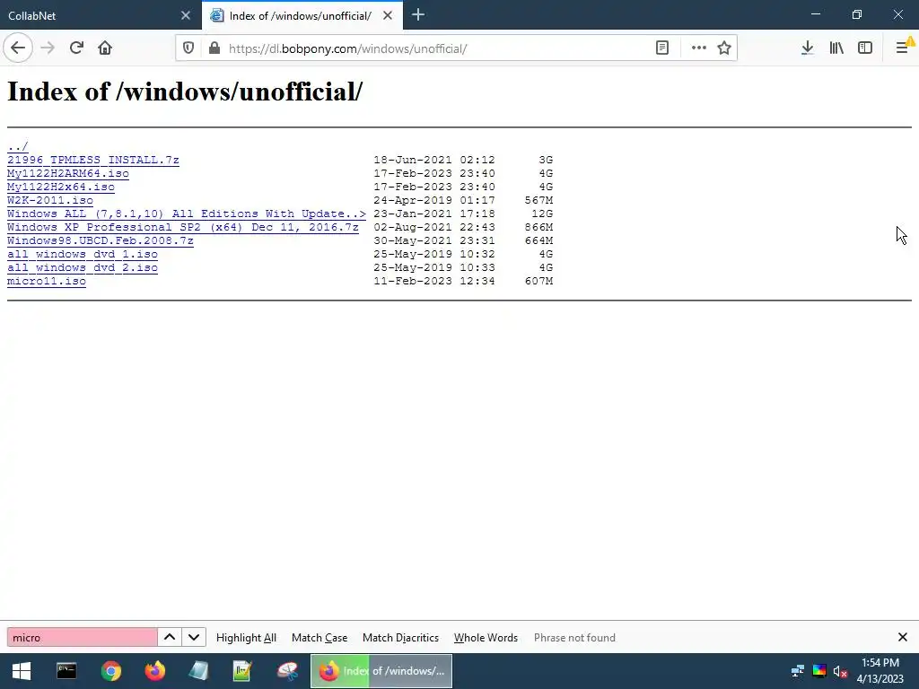The width and height of the screenshot is (919, 689).
Task: Click the 607M size text
Action: [x=538, y=281]
